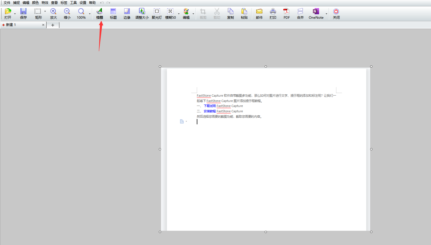
Task: Click the top-right selection handle of image
Action: point(371,66)
